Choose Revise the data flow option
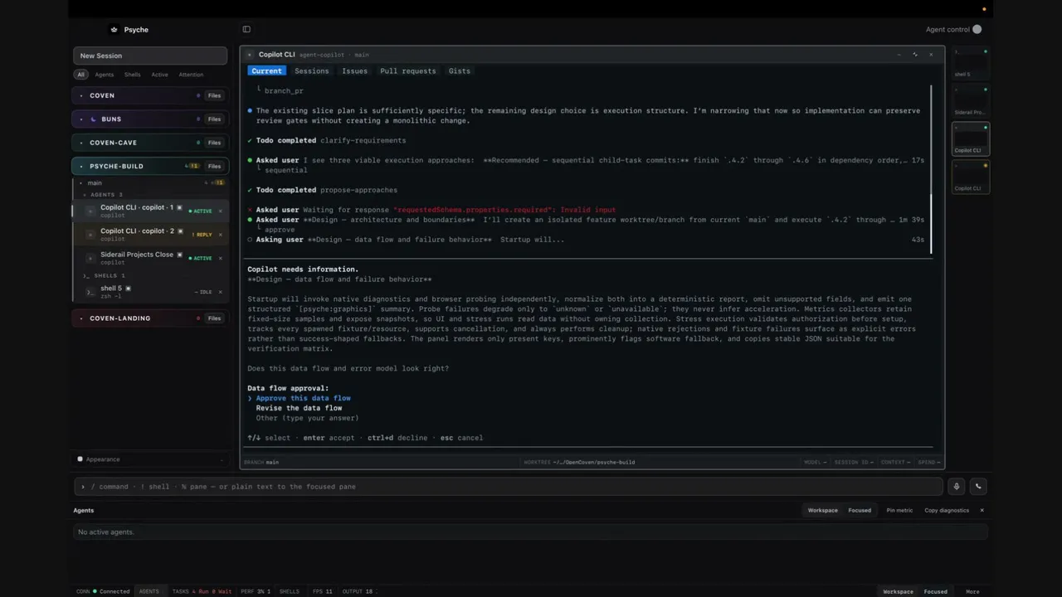 (299, 408)
